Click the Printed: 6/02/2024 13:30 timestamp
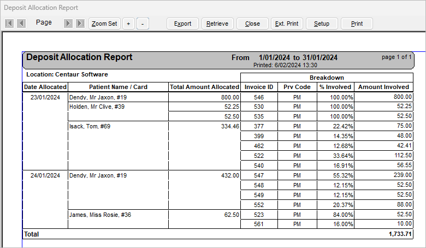Viewport: 426px width, 248px height. click(285, 65)
